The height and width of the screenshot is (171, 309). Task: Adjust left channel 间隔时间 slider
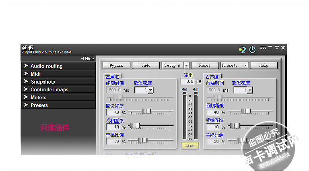tap(118, 97)
